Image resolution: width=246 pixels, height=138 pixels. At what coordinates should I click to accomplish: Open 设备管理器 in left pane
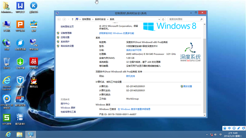(x=66, y=33)
